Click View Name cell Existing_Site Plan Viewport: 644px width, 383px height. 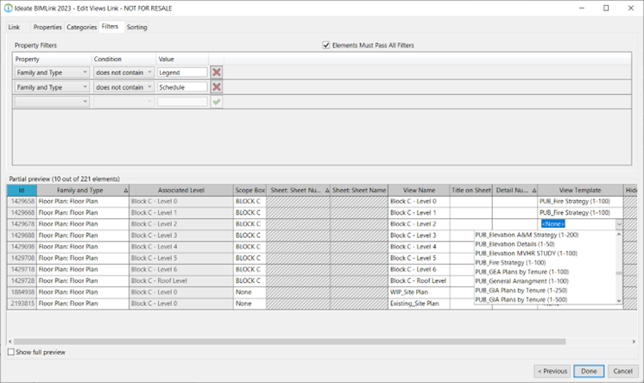pos(419,304)
